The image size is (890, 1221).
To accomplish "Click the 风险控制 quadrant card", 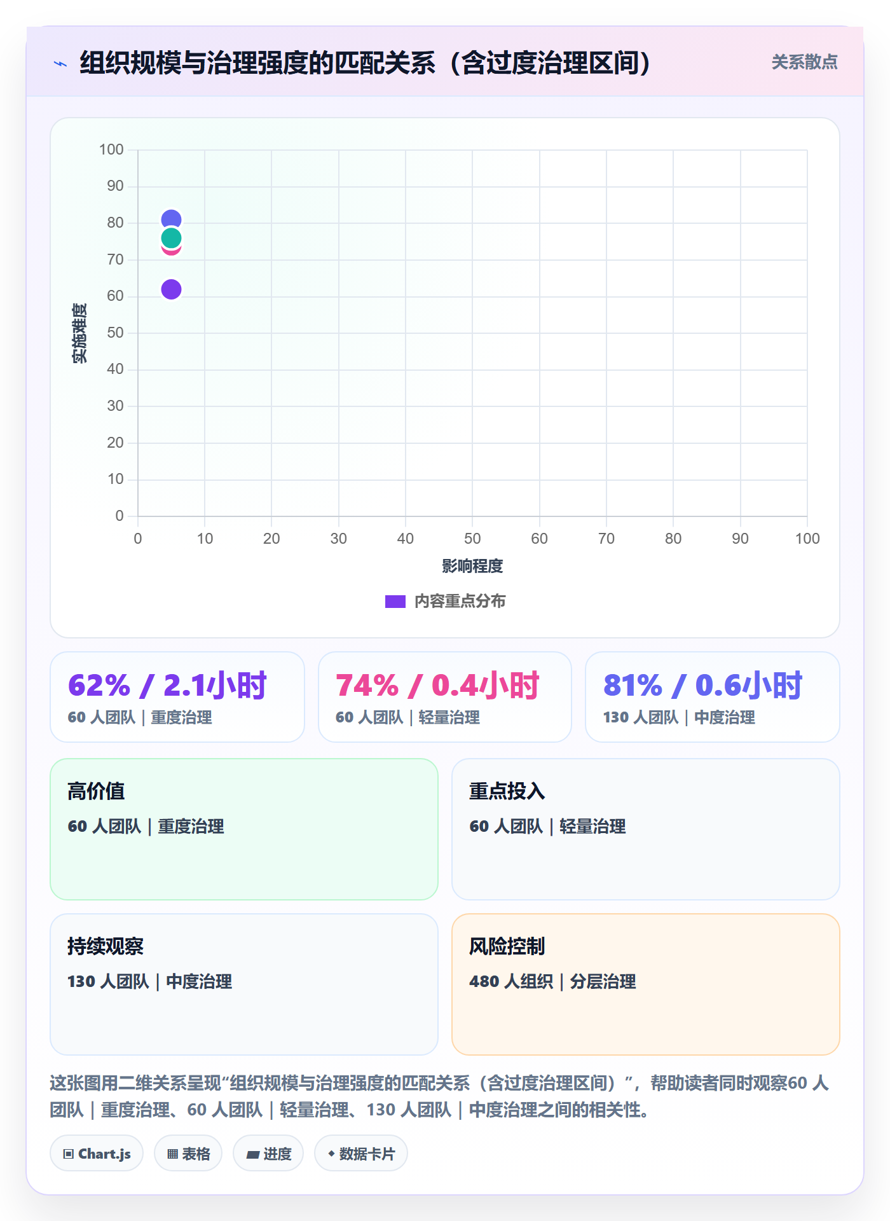I will (646, 984).
